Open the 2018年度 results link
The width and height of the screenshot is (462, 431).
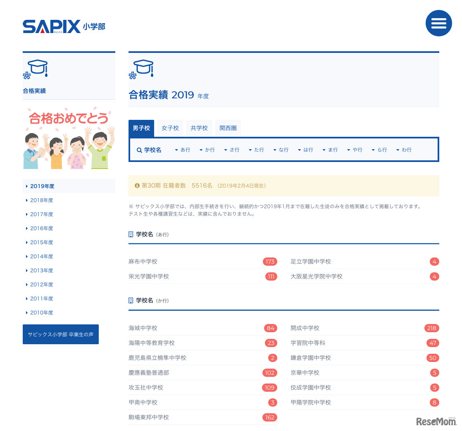point(42,200)
